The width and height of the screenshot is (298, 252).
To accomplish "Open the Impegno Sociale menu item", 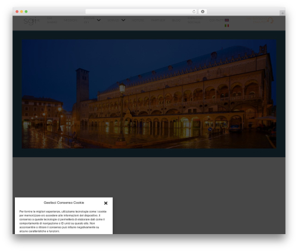I will point(195,20).
